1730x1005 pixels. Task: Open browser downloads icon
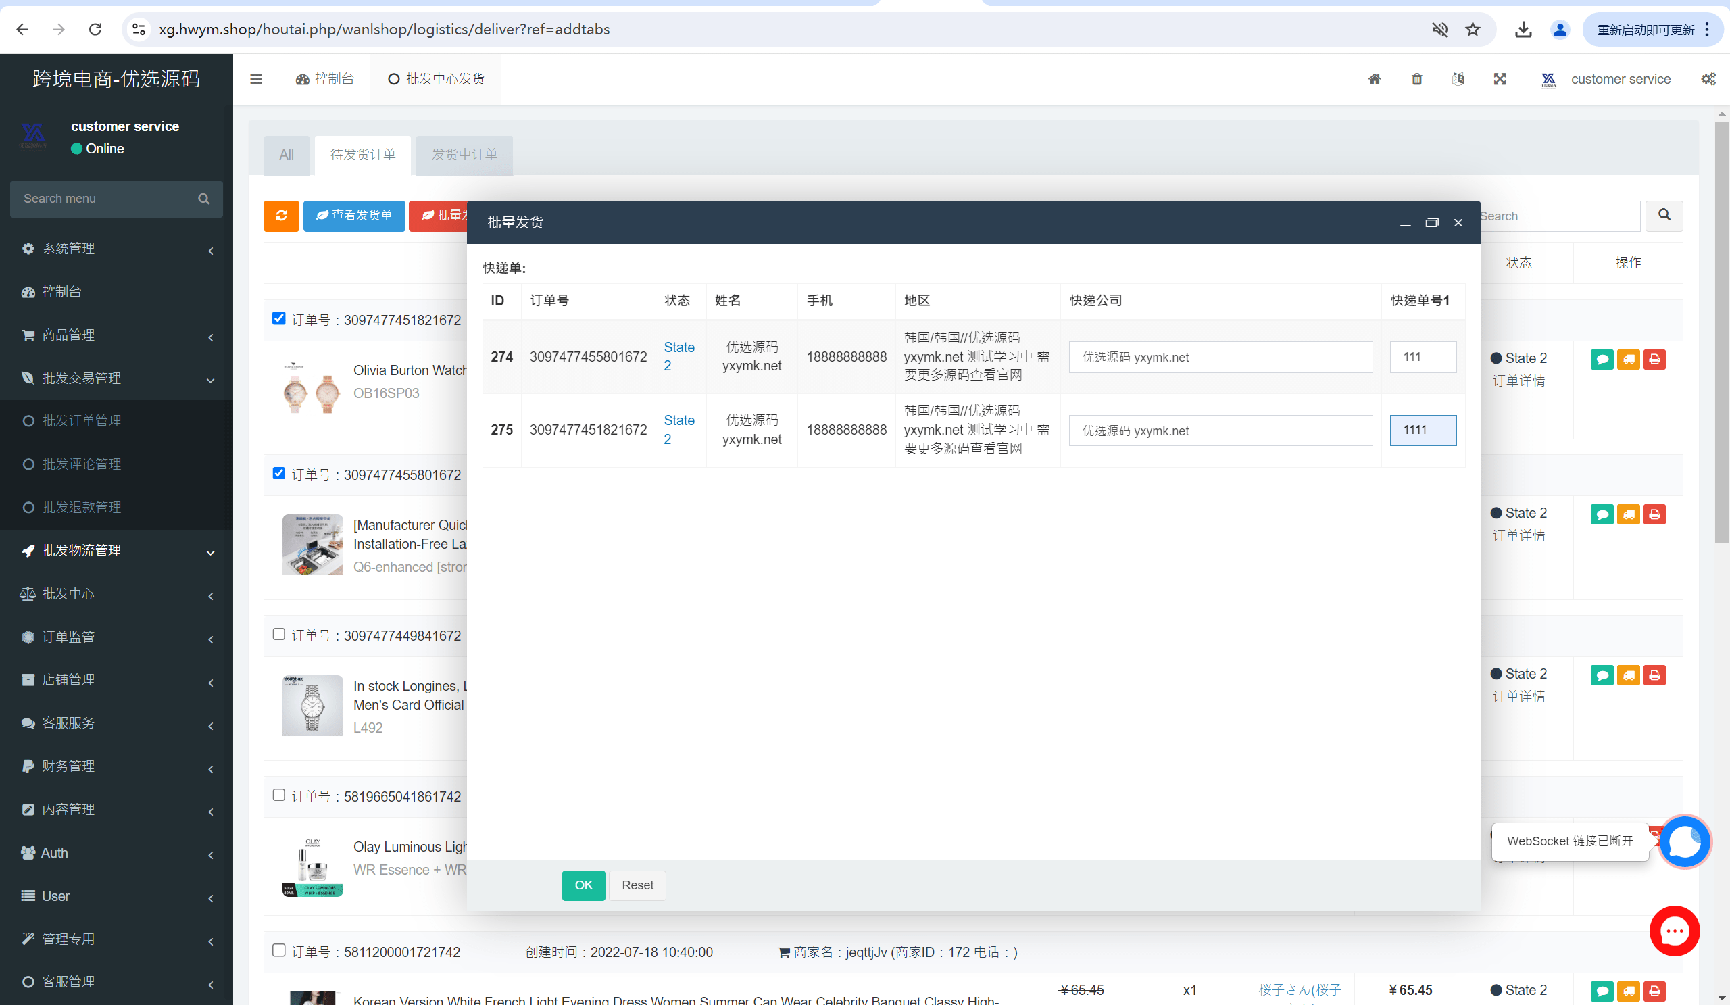(1523, 30)
